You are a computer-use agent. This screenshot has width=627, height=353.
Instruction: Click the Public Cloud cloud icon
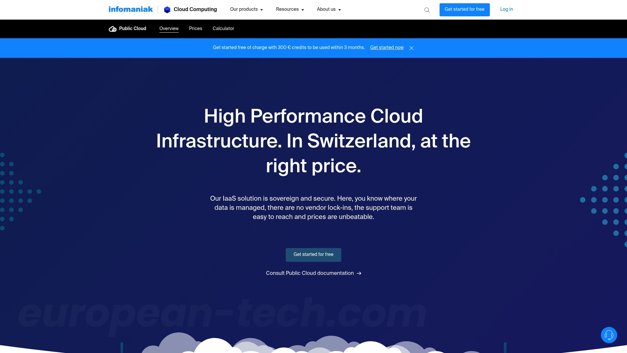click(x=112, y=29)
